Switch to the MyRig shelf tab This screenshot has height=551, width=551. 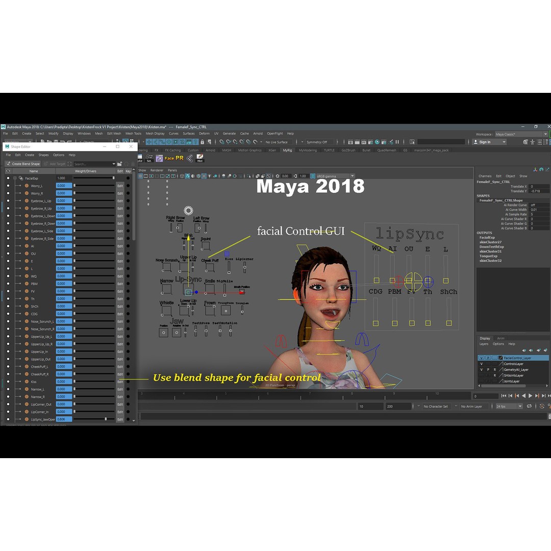[287, 151]
